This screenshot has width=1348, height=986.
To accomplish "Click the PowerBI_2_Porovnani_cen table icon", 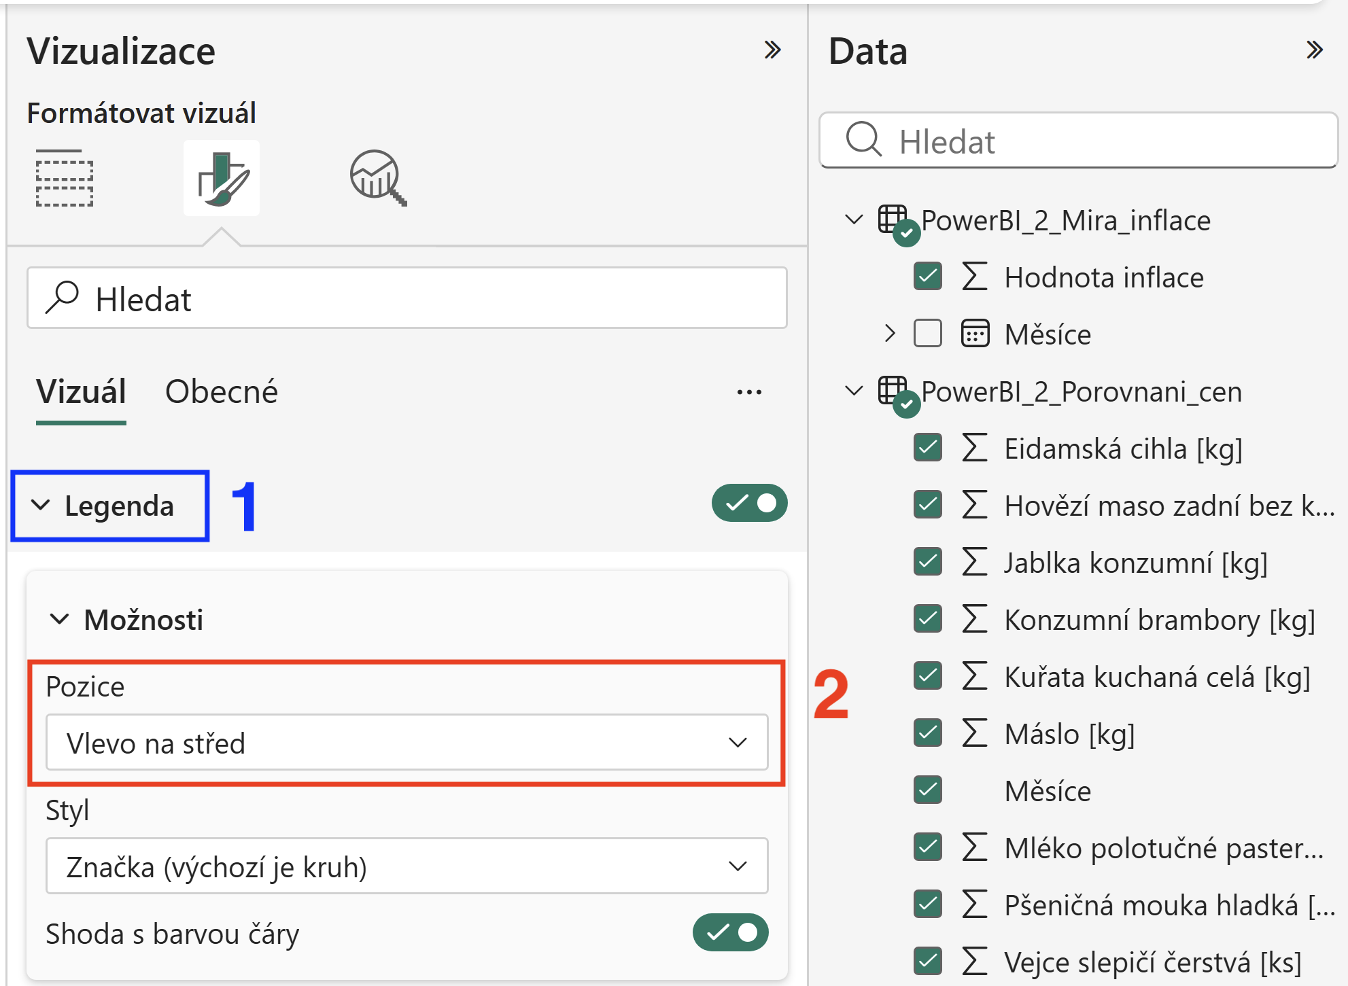I will (899, 395).
